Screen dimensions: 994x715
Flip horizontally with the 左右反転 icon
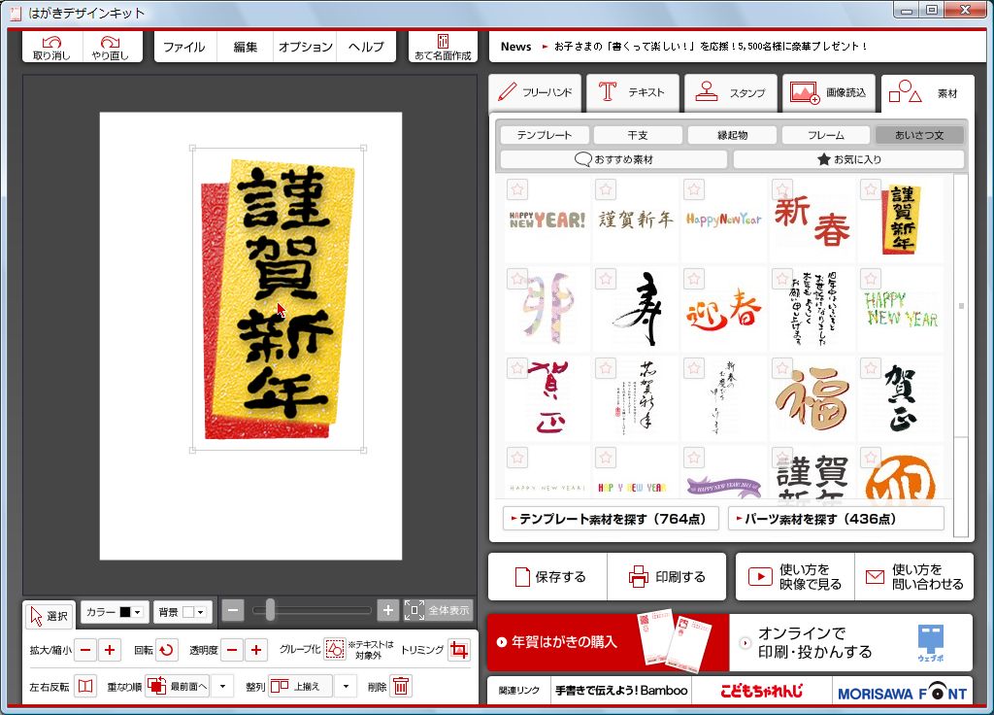tap(85, 686)
